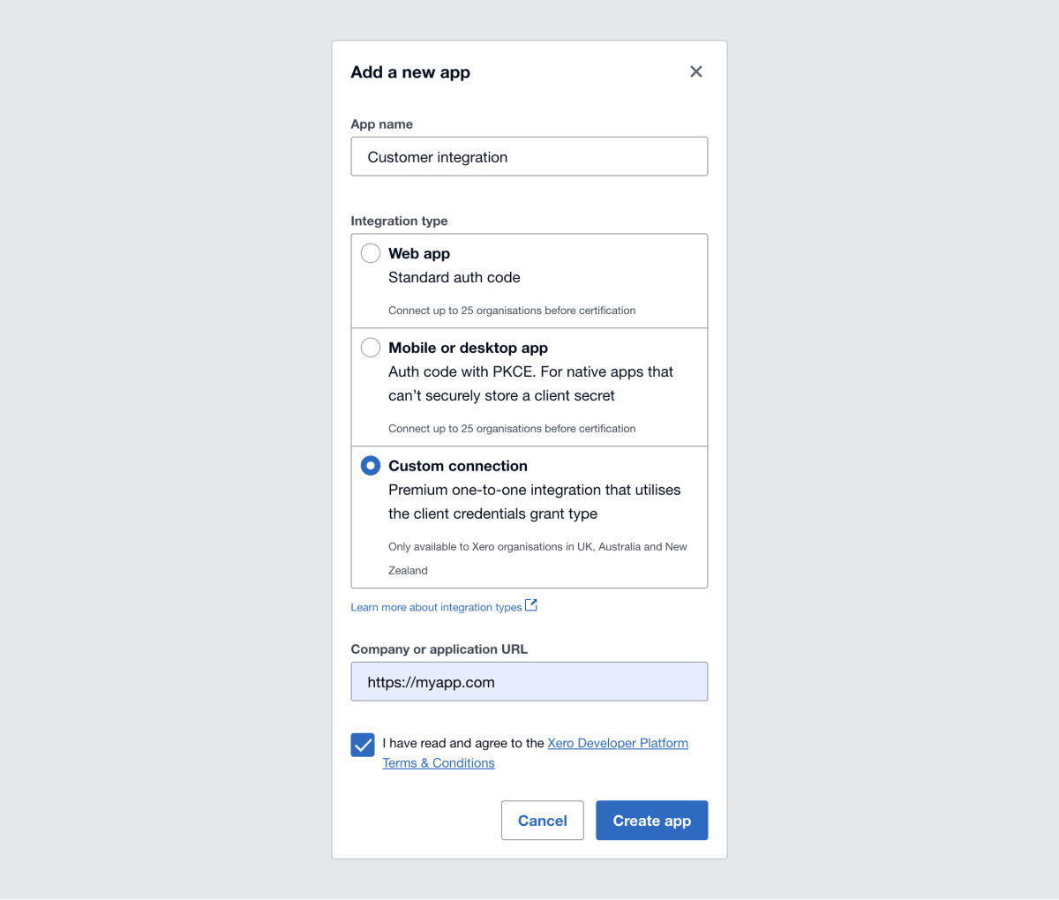Click the Company or application URL field
This screenshot has width=1059, height=900.
click(529, 681)
